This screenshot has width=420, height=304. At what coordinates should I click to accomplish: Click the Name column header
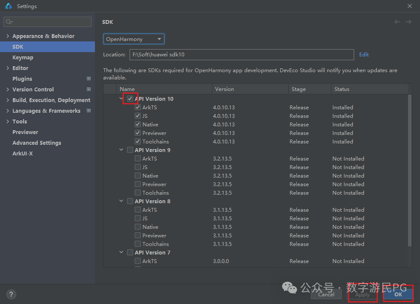point(164,89)
